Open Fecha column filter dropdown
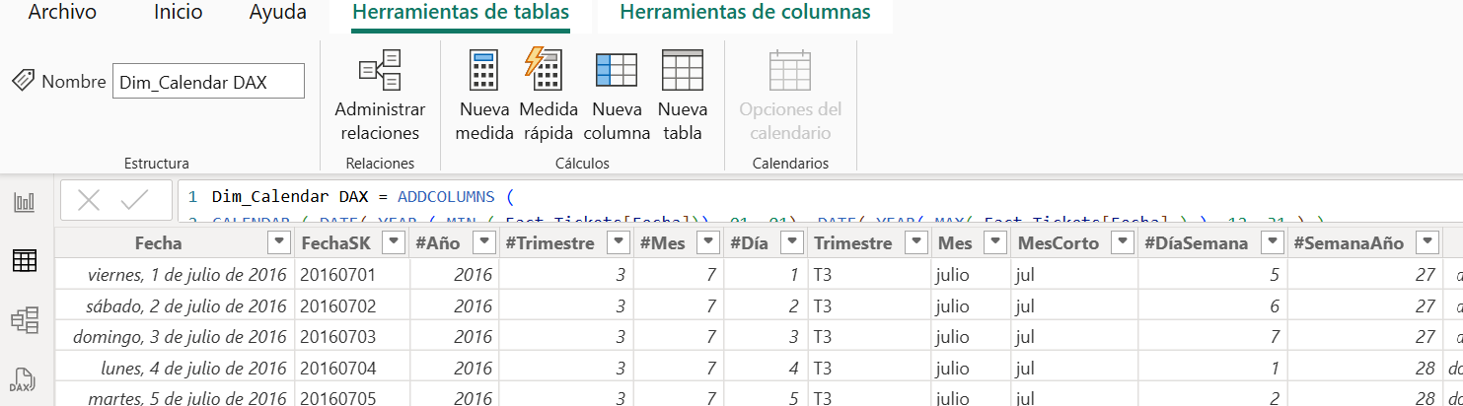 (x=280, y=243)
